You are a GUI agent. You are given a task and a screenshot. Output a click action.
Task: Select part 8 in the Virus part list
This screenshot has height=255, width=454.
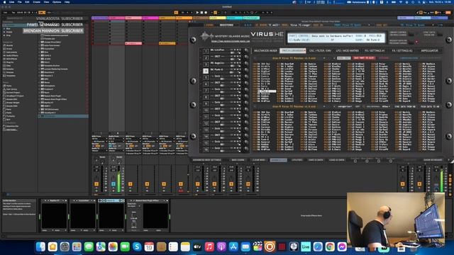[x=206, y=97]
